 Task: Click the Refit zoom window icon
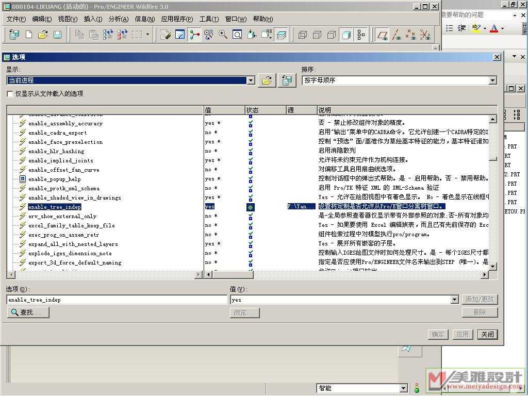click(x=237, y=35)
